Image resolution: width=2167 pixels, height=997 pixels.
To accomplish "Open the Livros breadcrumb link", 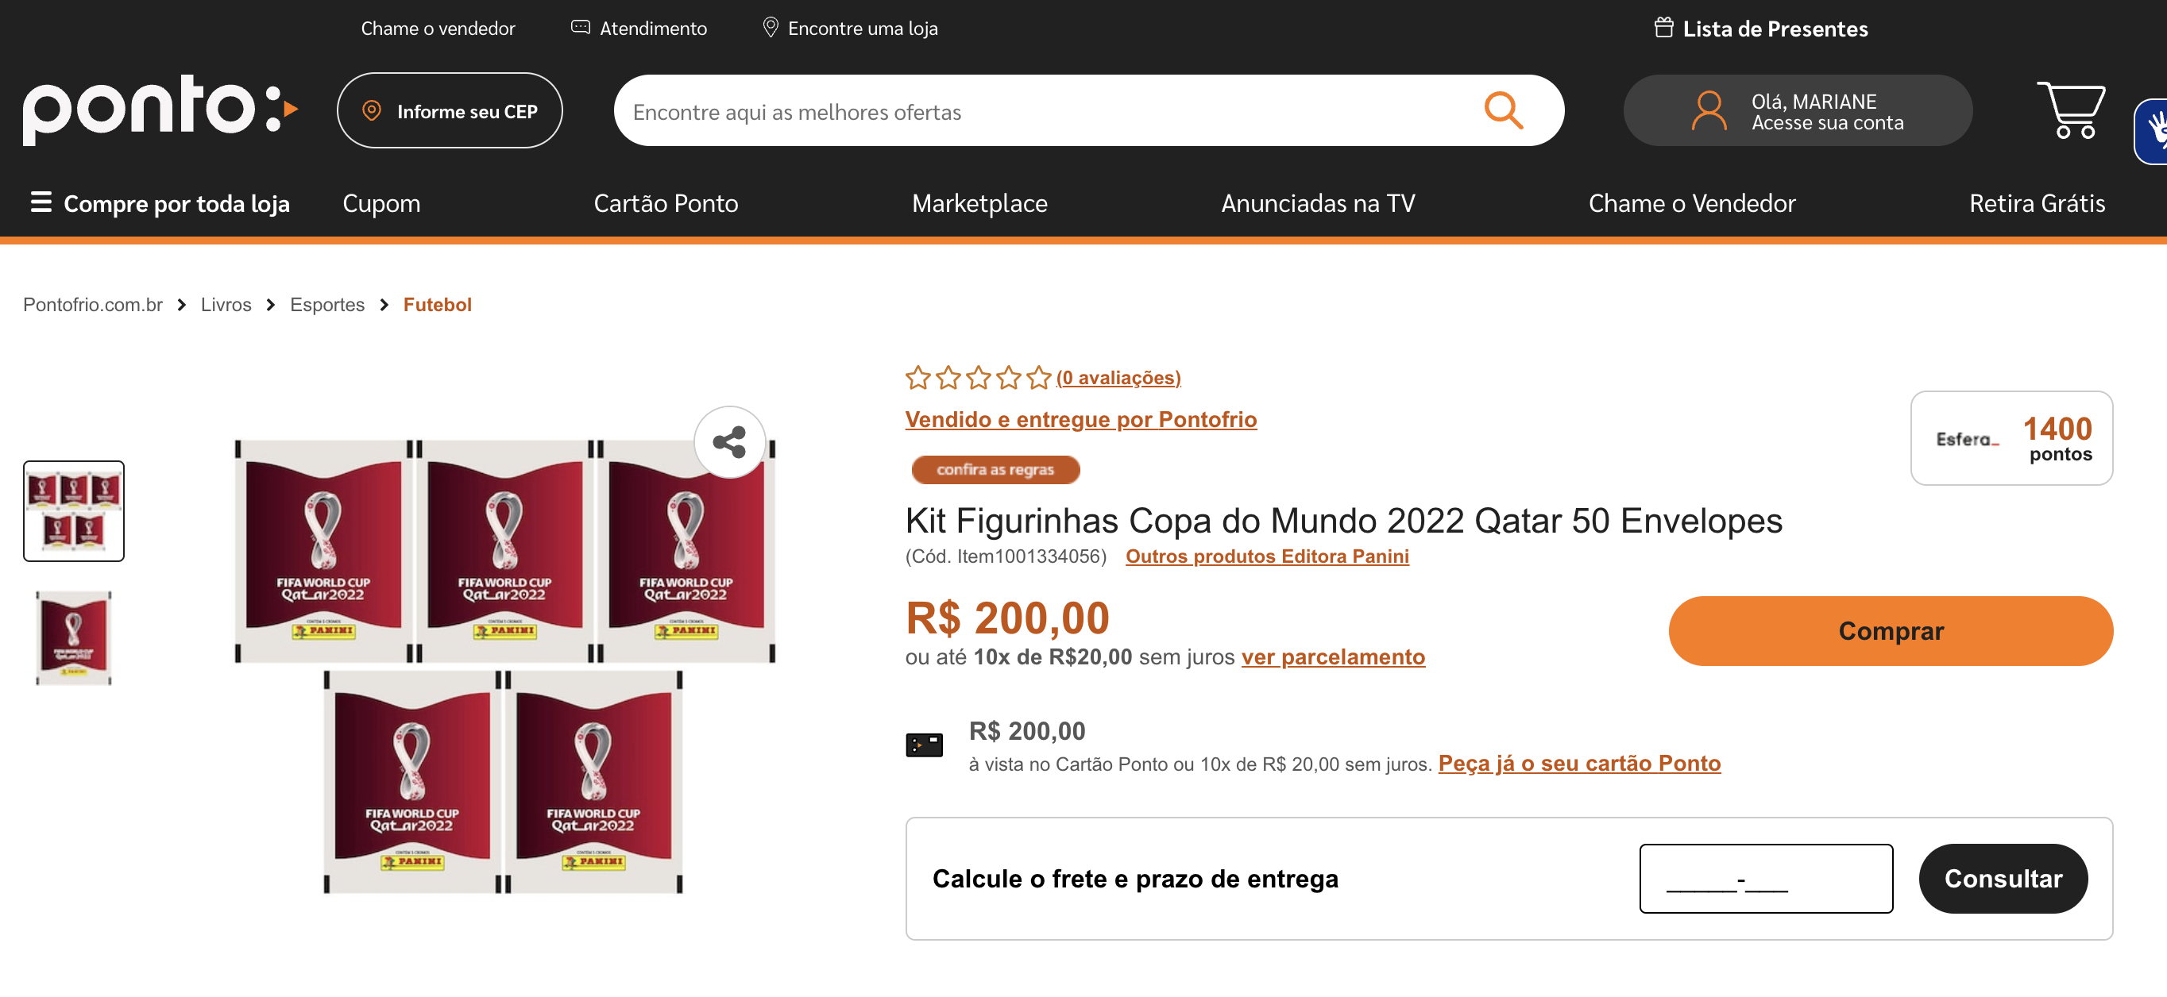I will [x=226, y=304].
